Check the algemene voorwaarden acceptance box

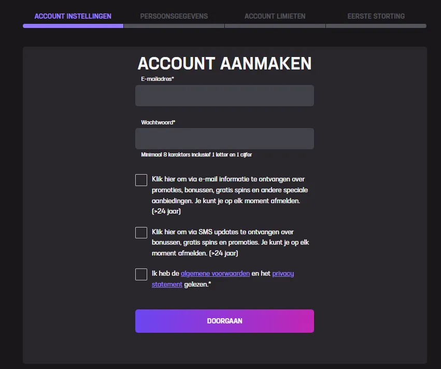[x=141, y=274]
